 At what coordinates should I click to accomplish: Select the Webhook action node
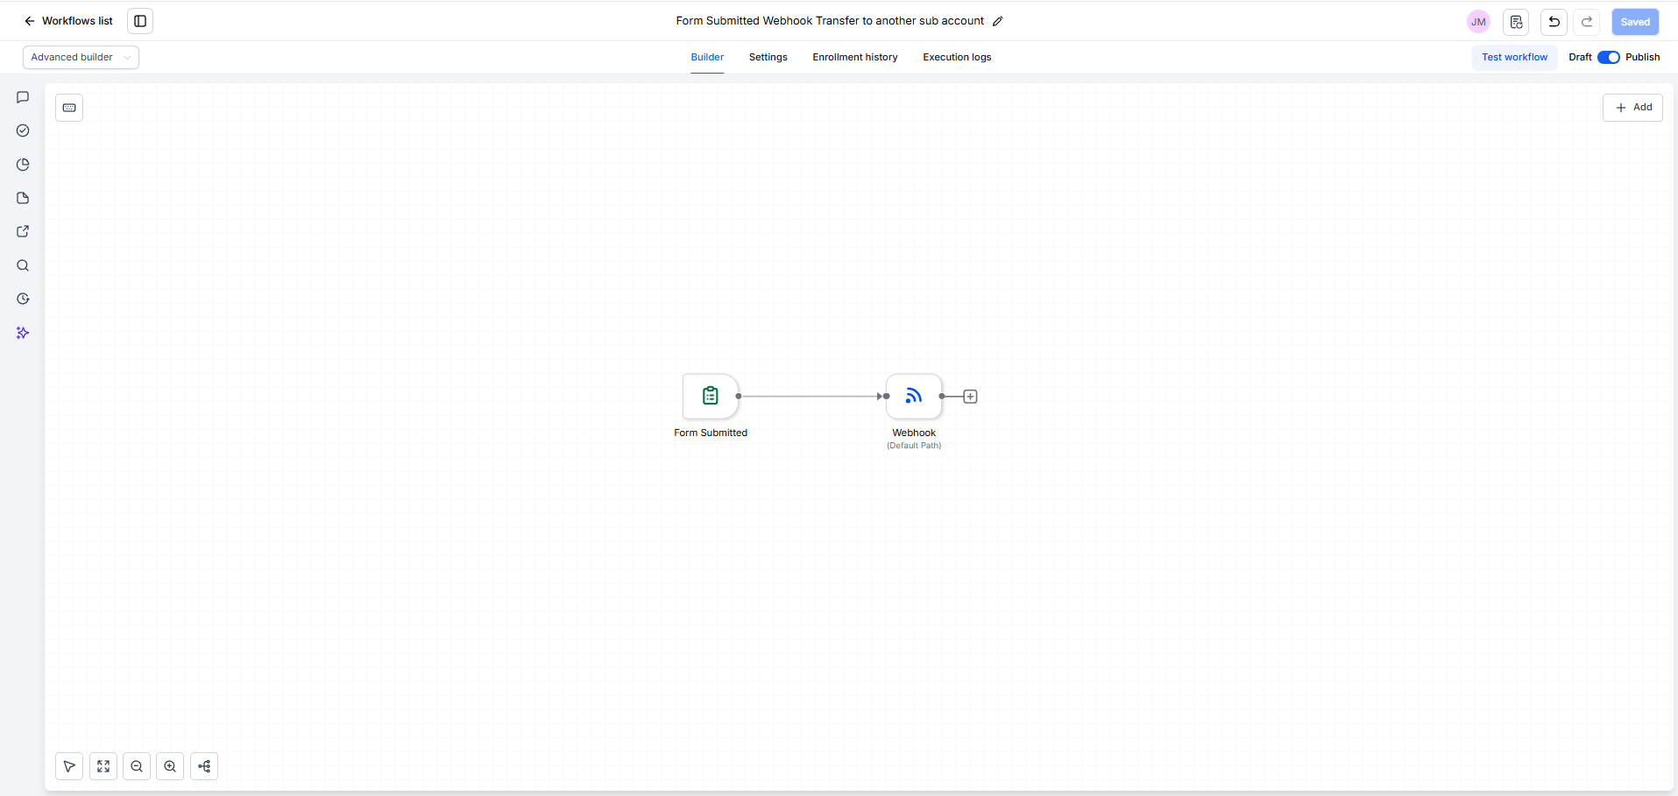914,397
